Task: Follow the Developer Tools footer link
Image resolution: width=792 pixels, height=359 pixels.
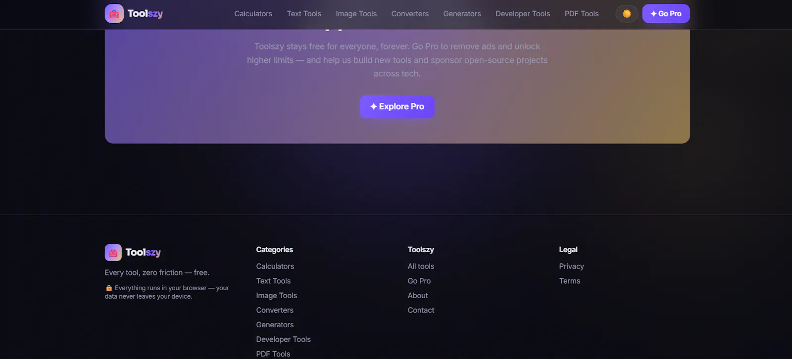Action: click(x=283, y=339)
